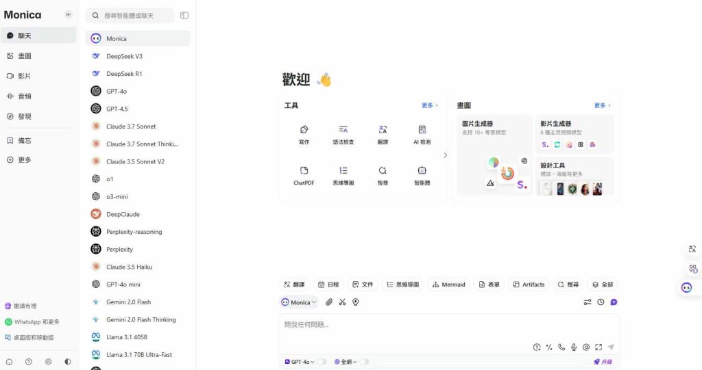Select DeepSeek R1 from the bot list

click(x=124, y=73)
